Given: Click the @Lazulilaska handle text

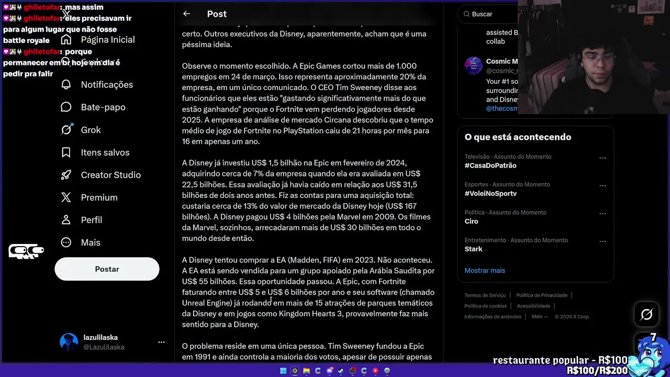Looking at the screenshot, I should [x=104, y=347].
